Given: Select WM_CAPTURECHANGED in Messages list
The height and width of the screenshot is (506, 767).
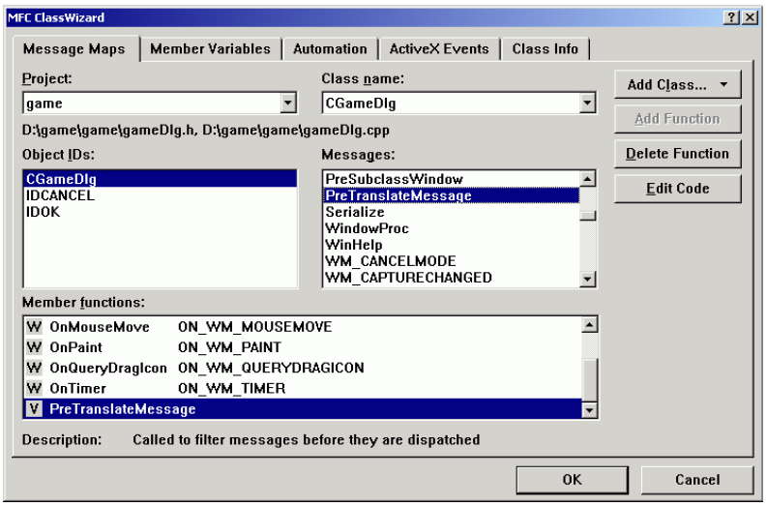Looking at the screenshot, I should point(451,278).
